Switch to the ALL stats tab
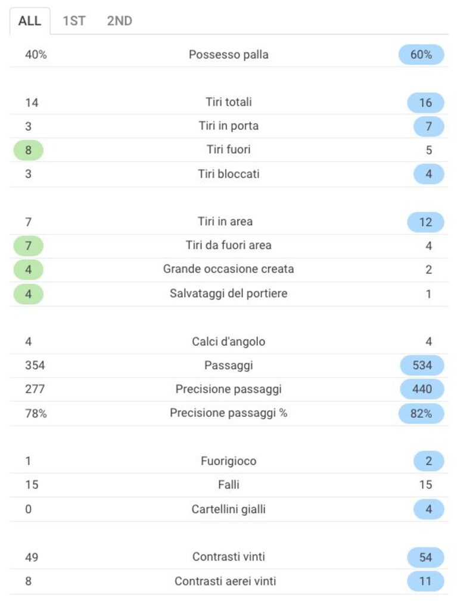The height and width of the screenshot is (601, 457). (x=30, y=21)
